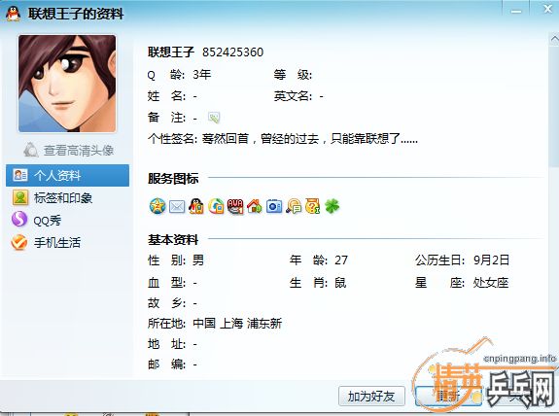Click the star membership service icon
The width and height of the screenshot is (559, 416).
pos(157,206)
